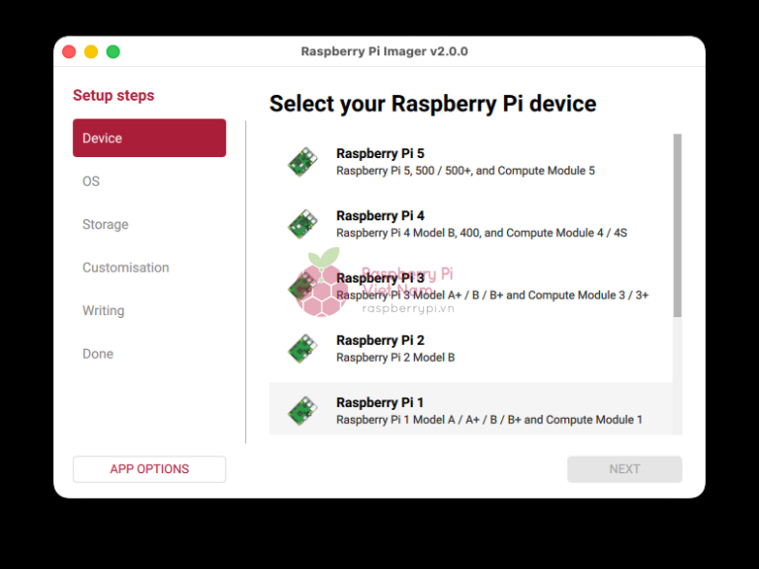The image size is (759, 569).
Task: Jump to the Writing step
Action: coord(104,310)
